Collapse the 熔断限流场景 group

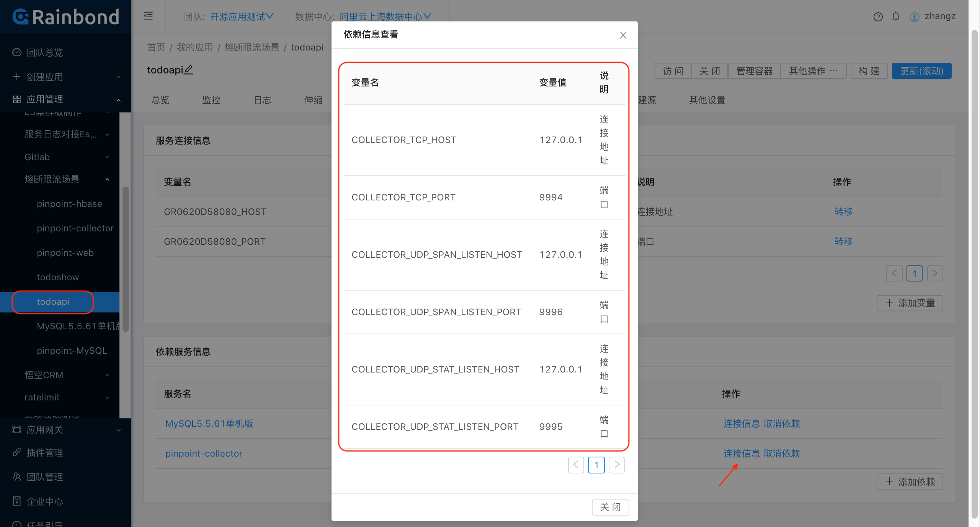(67, 179)
